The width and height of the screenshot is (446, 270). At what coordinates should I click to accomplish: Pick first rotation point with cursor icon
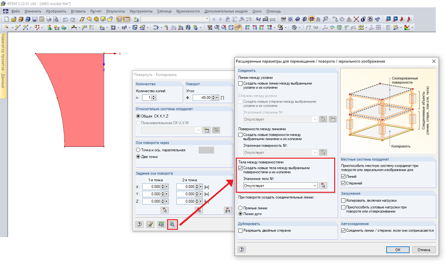pos(165,210)
